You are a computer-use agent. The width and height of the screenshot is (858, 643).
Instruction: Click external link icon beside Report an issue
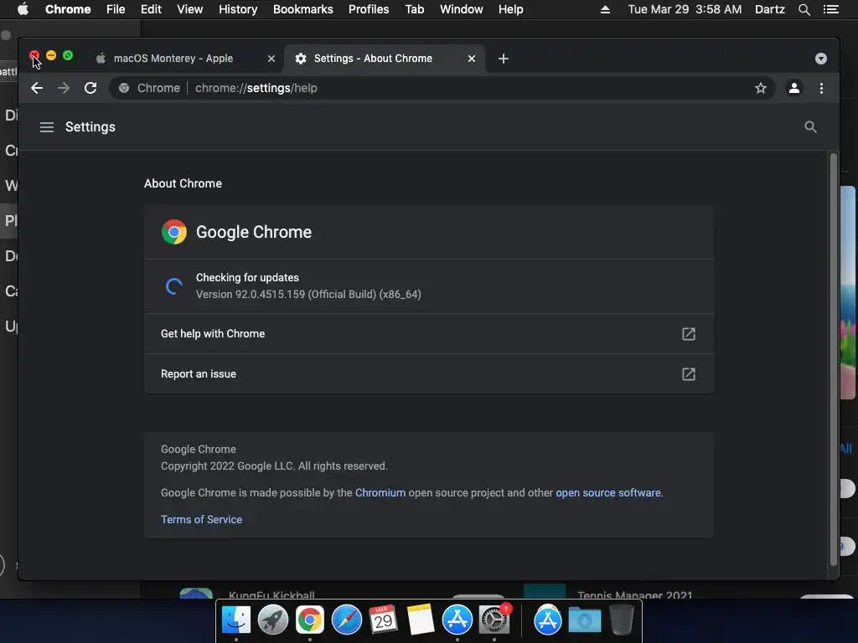[x=689, y=374]
